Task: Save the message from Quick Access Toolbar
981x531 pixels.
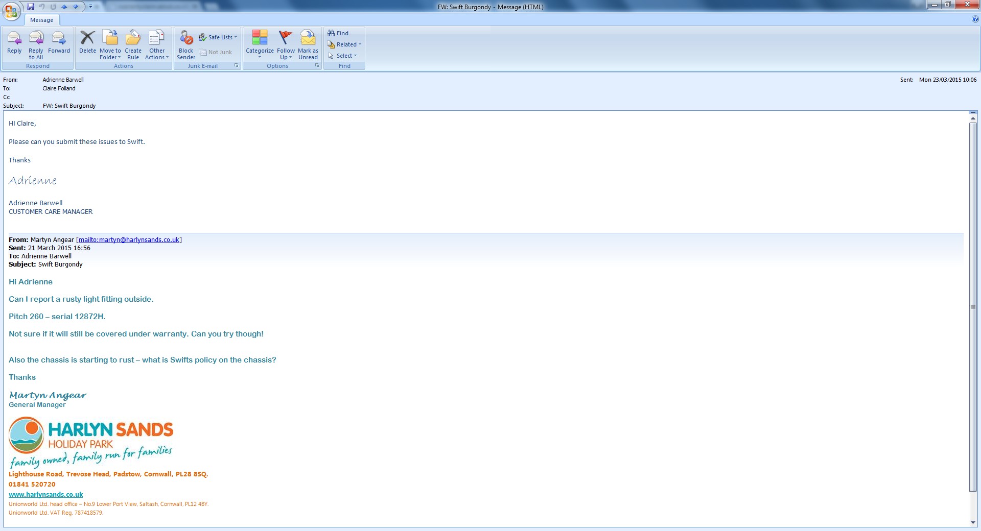Action: tap(31, 7)
